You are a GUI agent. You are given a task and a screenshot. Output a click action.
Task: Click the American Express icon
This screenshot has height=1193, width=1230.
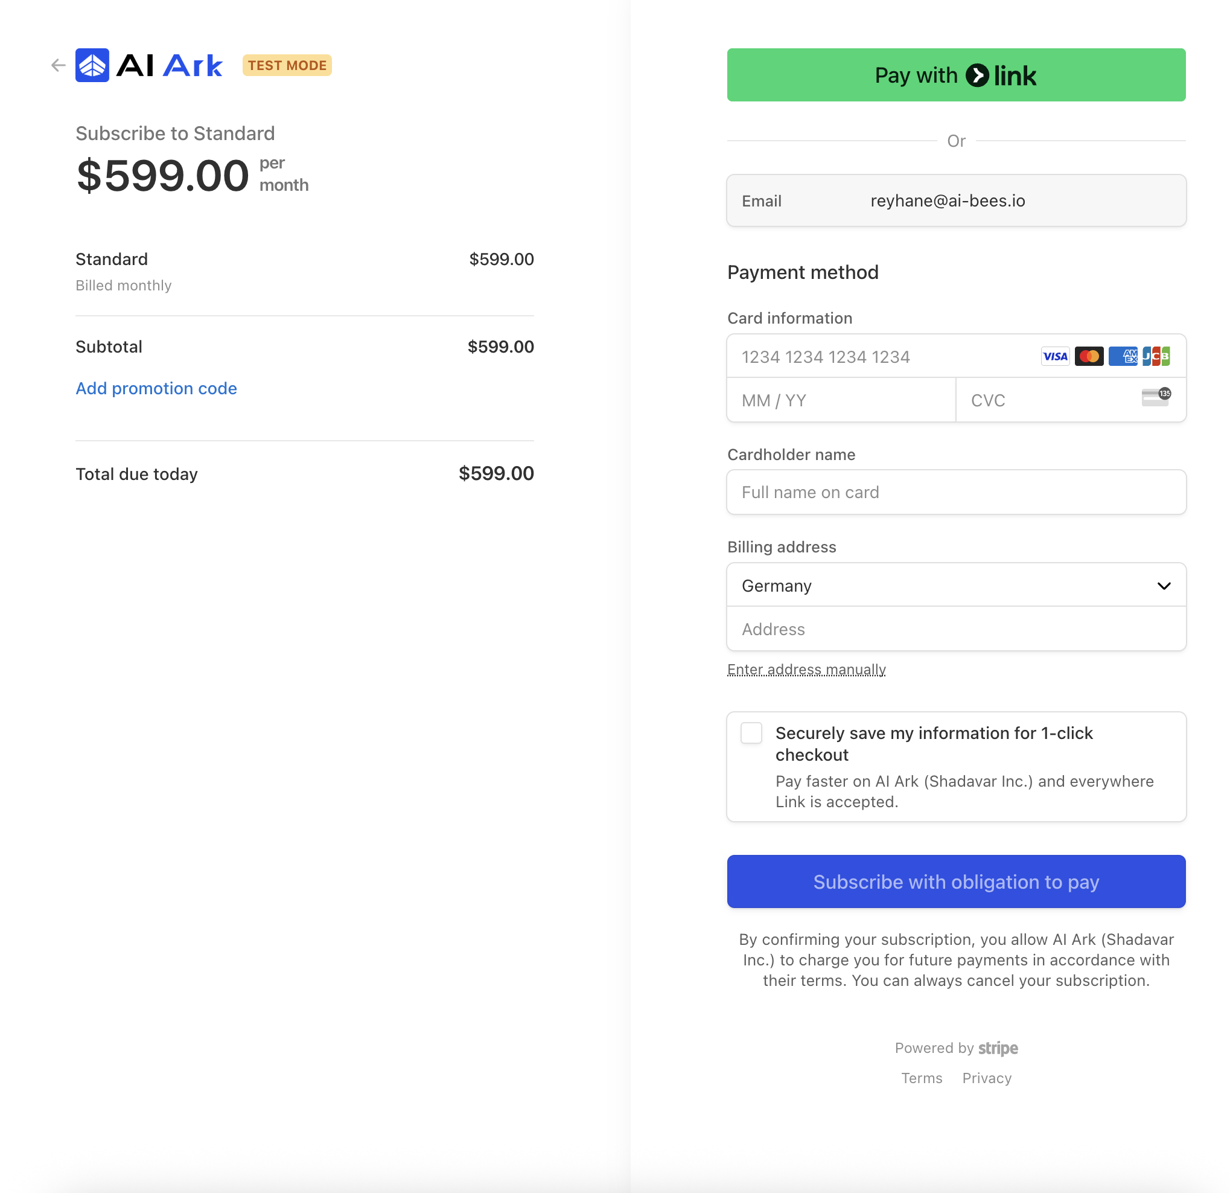1123,357
